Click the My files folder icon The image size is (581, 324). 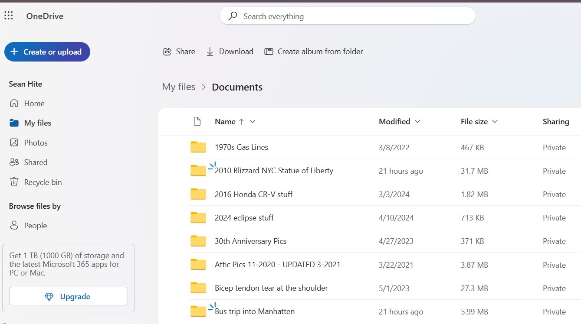[x=14, y=123]
